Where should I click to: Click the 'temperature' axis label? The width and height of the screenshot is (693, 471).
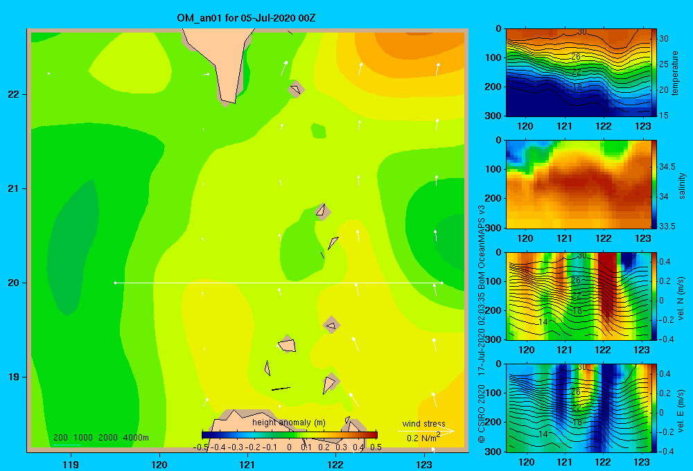[x=675, y=73]
